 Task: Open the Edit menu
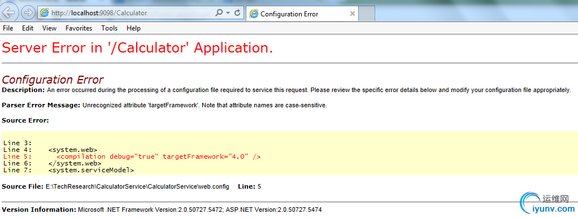28,28
